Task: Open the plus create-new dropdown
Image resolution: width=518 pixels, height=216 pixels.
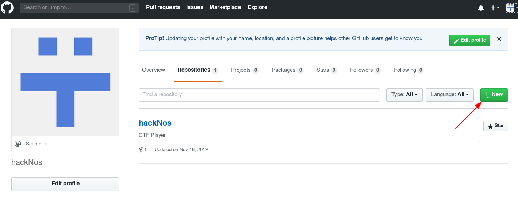Action: (495, 8)
